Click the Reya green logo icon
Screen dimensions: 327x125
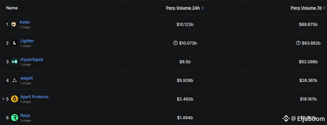[15, 118]
